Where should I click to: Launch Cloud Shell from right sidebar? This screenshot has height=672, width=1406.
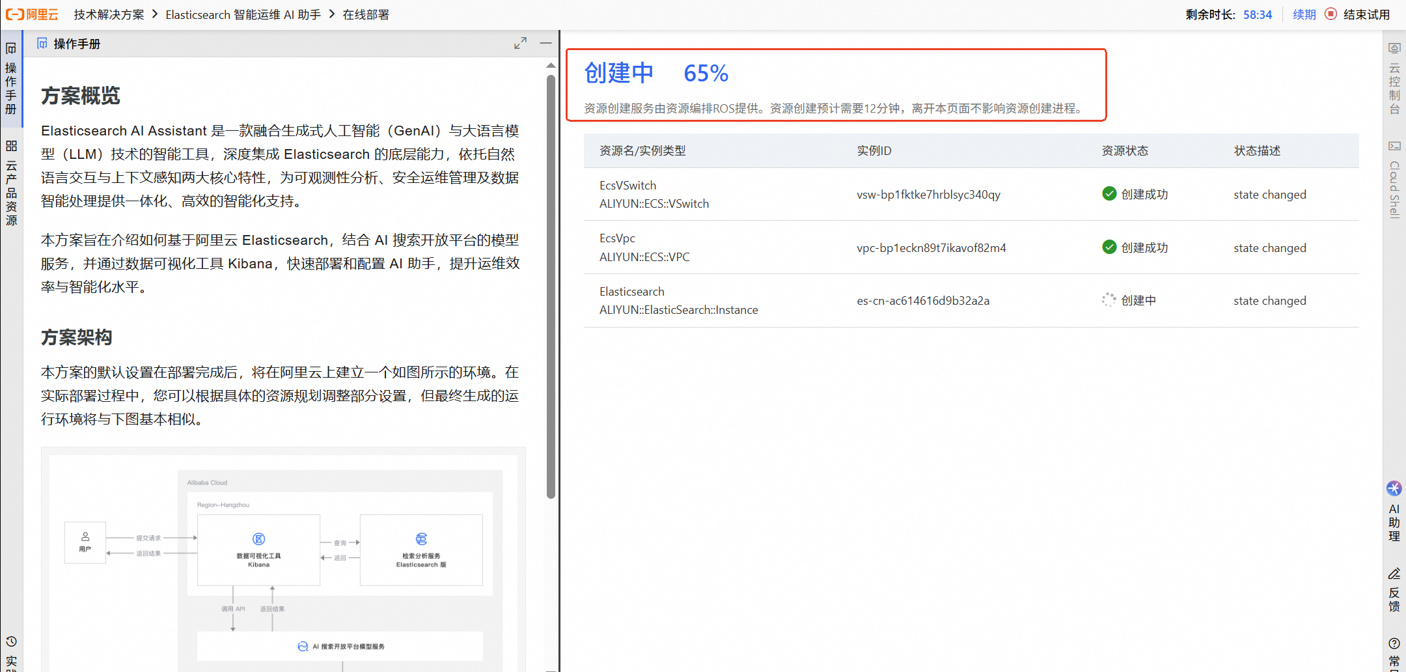(1394, 179)
